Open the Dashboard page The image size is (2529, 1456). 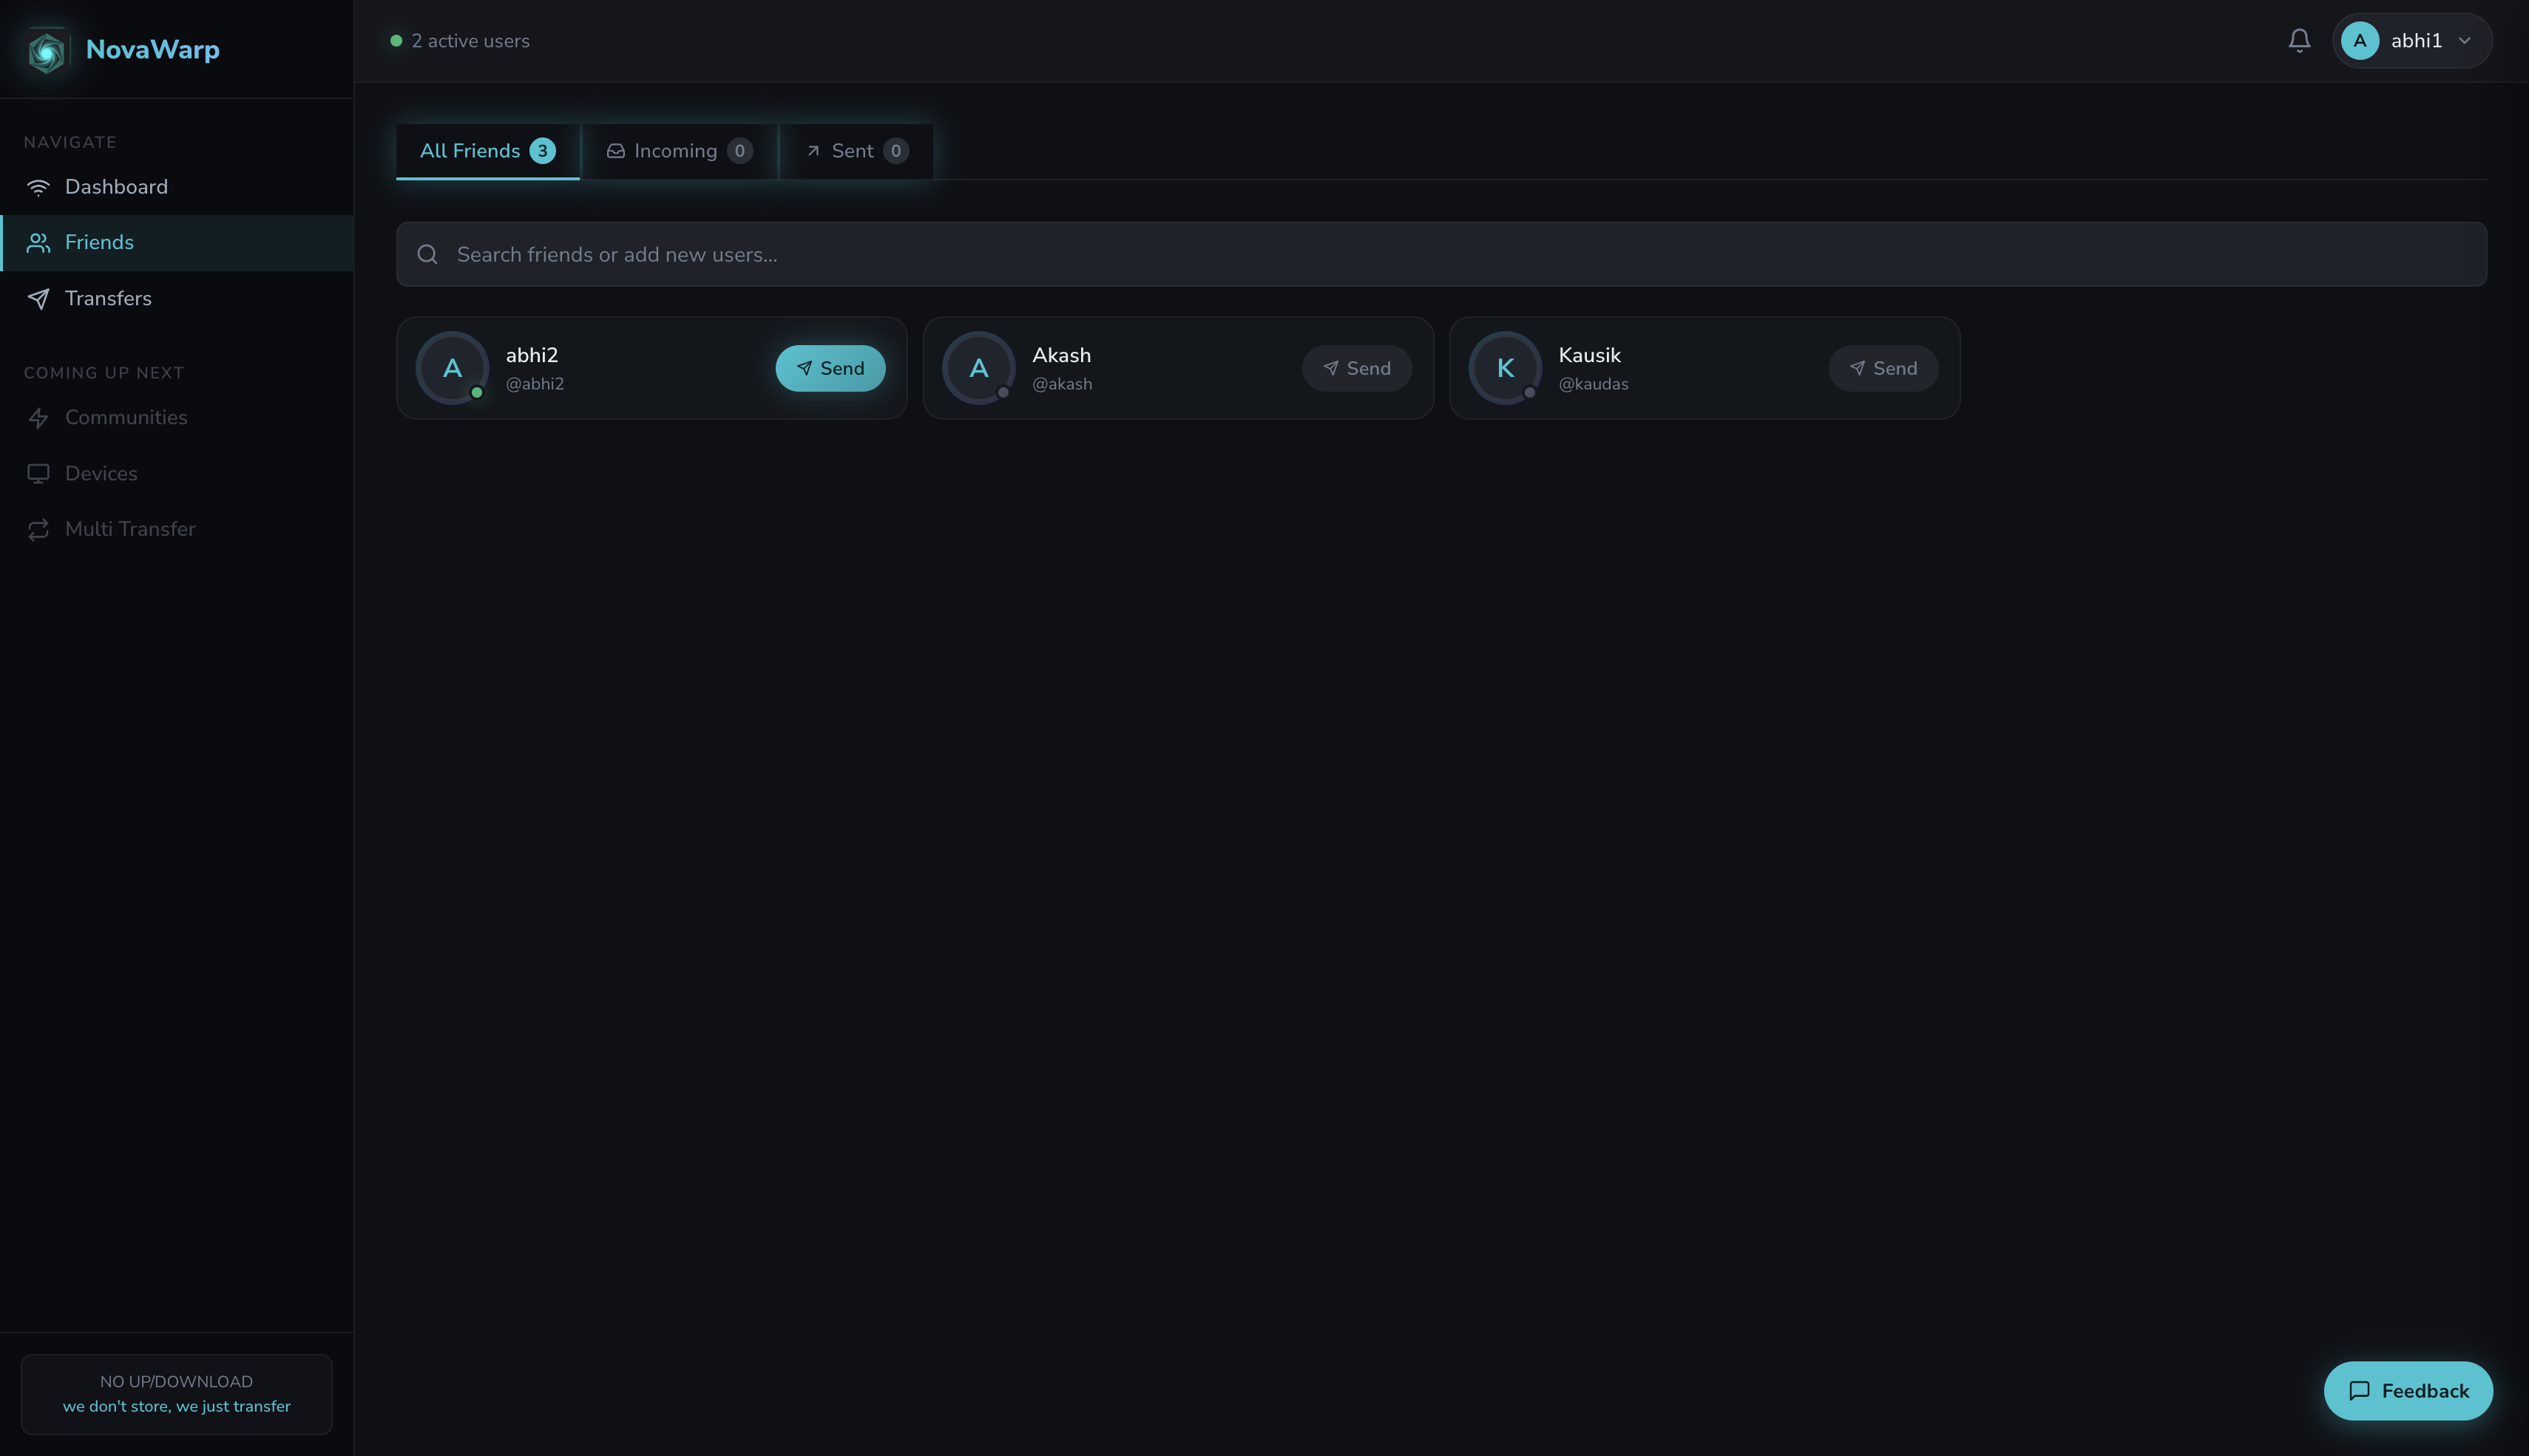tap(177, 187)
